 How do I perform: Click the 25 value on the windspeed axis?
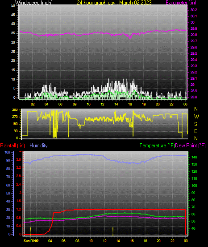(13, 52)
